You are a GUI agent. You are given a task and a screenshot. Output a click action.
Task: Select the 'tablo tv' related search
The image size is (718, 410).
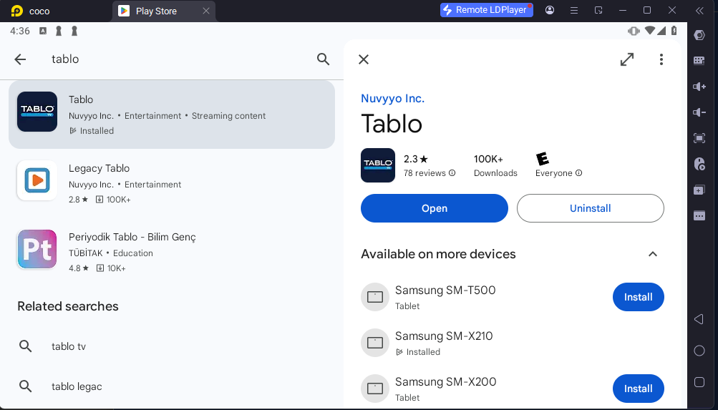point(69,346)
